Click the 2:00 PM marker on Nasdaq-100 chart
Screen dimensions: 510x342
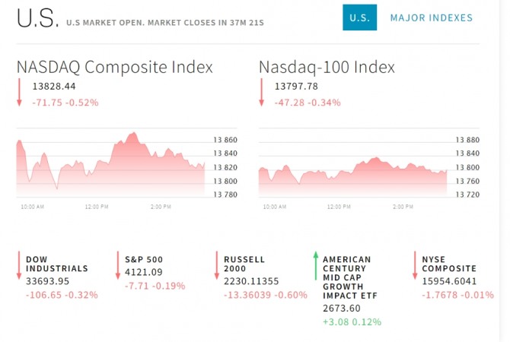(403, 207)
